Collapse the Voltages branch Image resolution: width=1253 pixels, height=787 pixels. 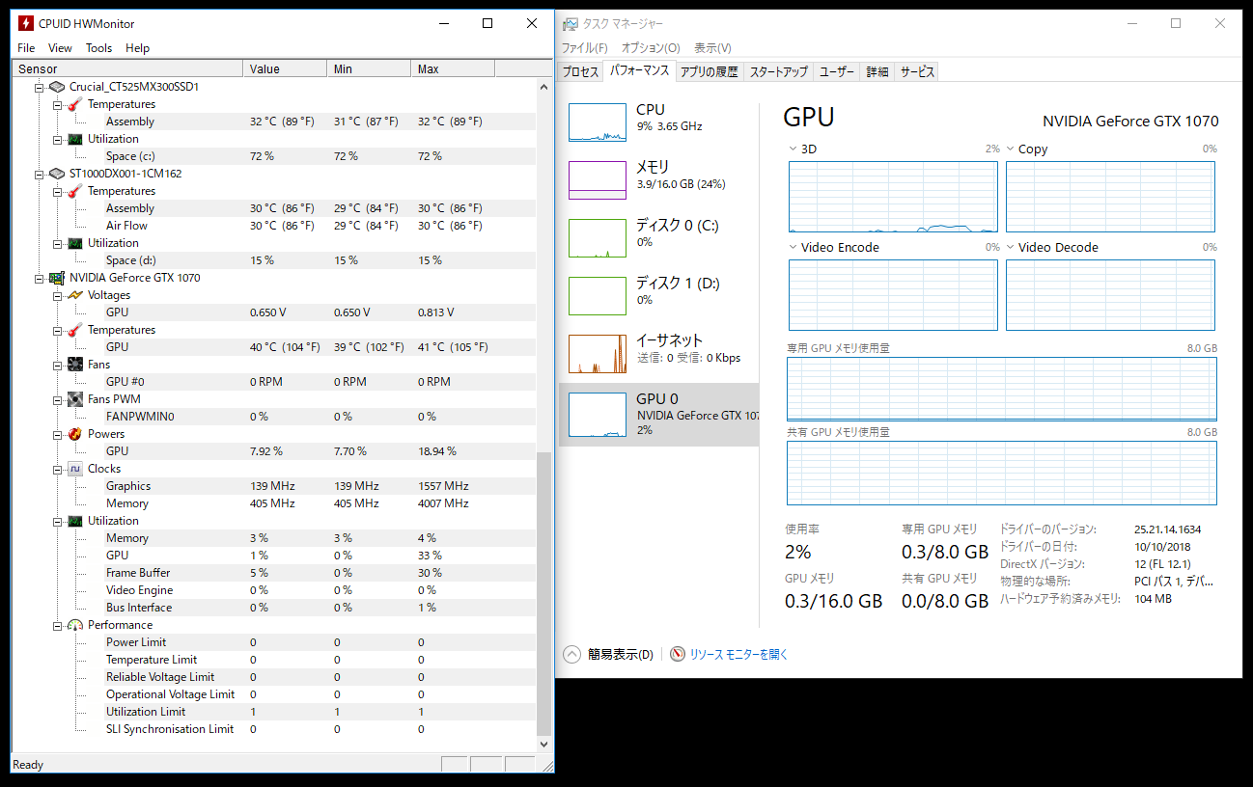[x=58, y=295]
